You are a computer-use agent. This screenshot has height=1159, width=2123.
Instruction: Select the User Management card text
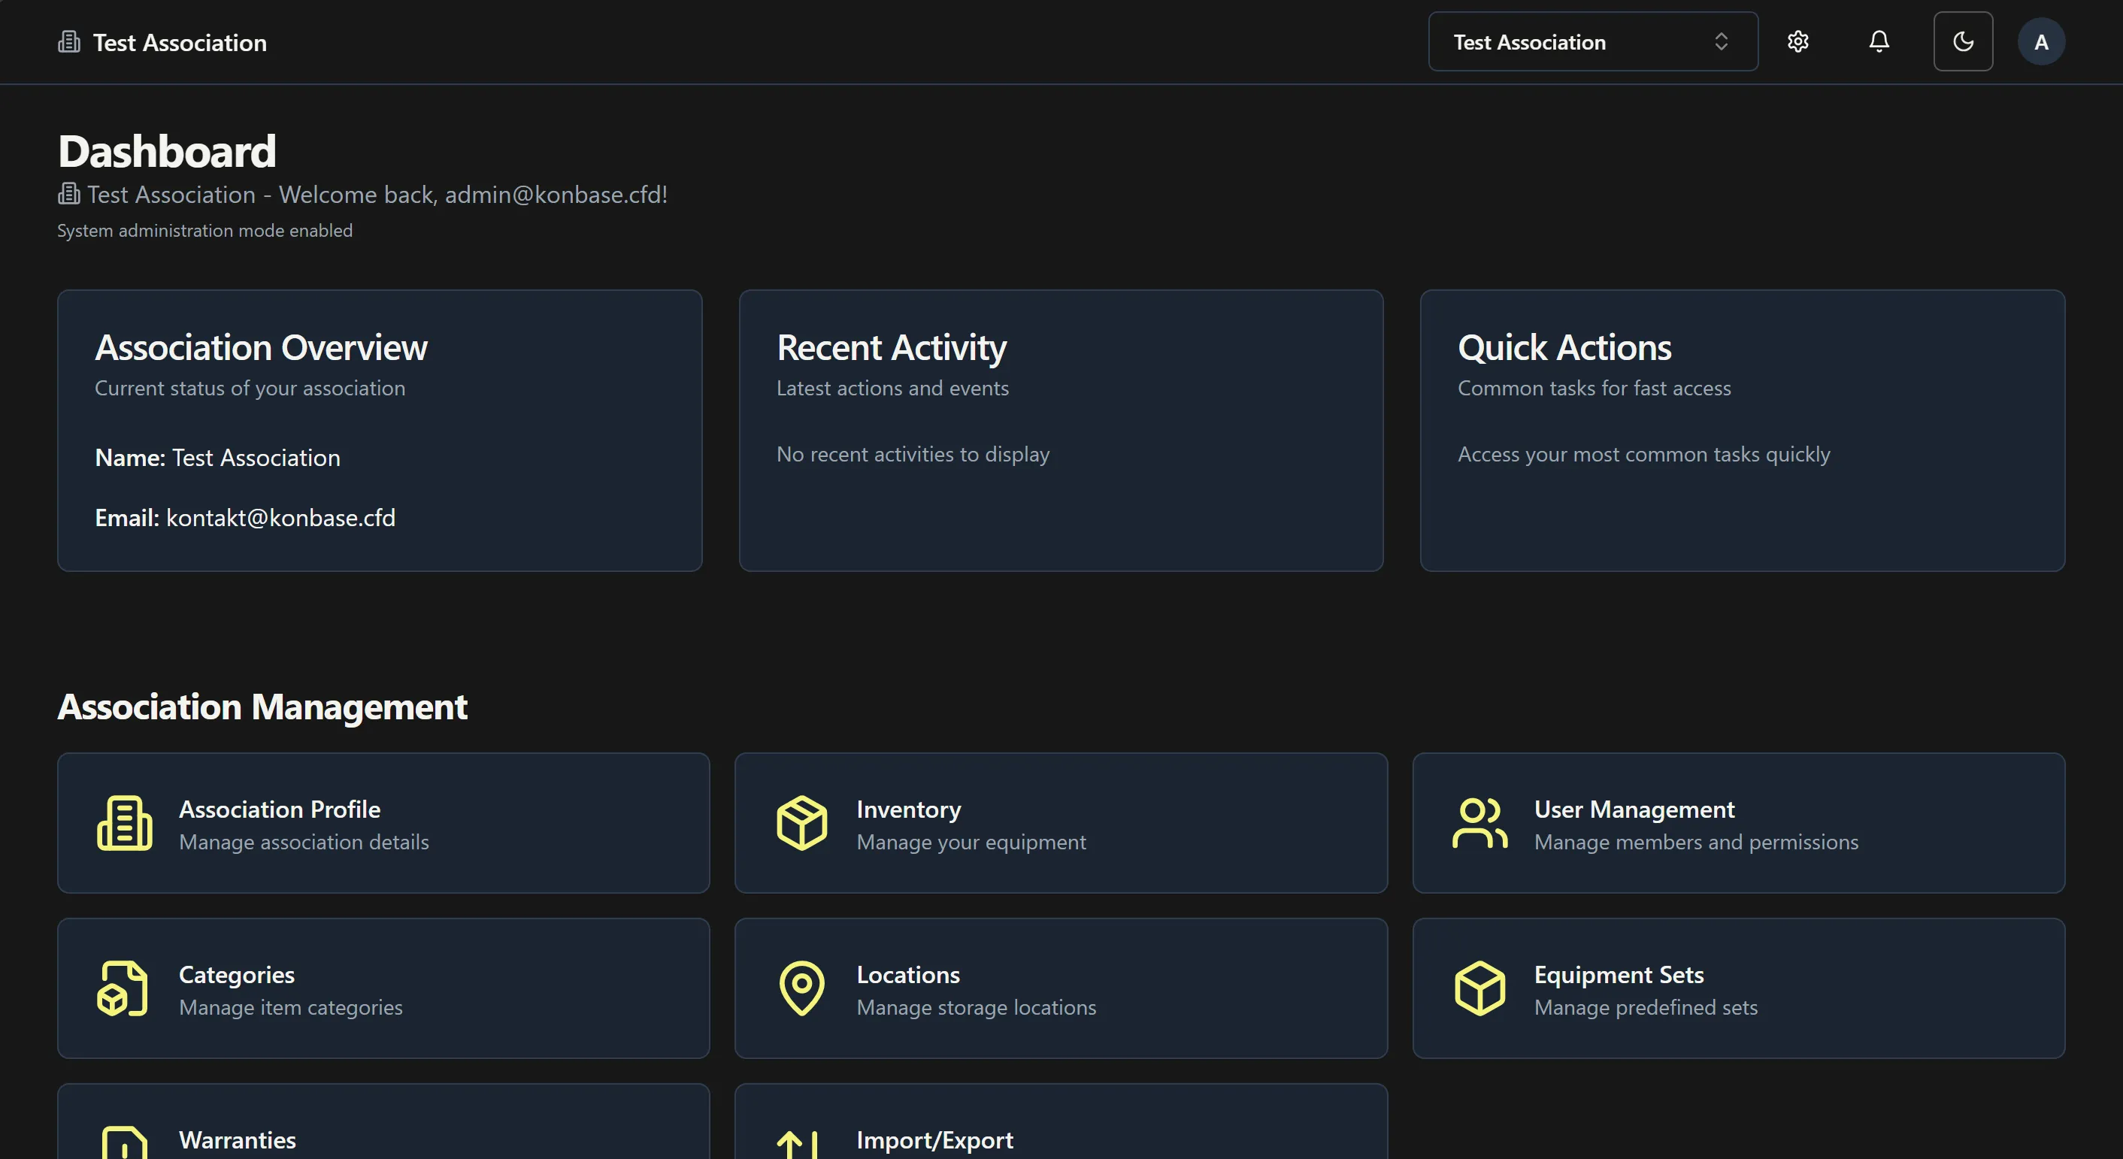(1634, 809)
